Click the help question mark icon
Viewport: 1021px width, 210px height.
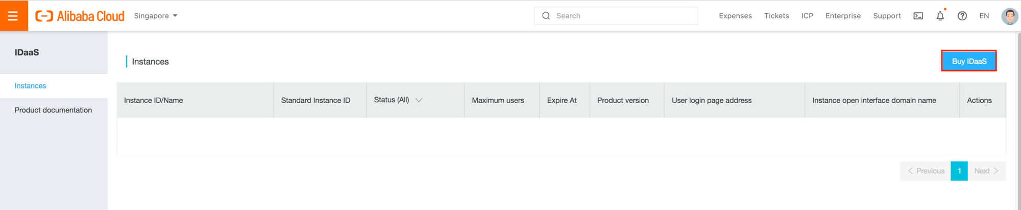tap(962, 16)
